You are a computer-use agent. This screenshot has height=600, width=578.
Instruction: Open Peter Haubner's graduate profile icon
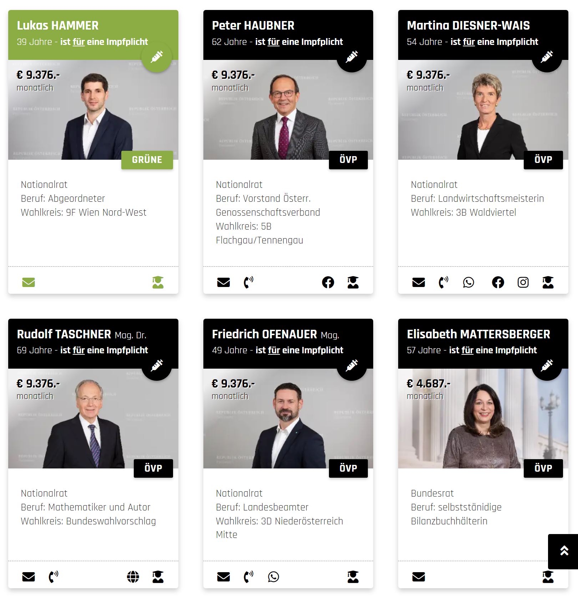(x=353, y=282)
